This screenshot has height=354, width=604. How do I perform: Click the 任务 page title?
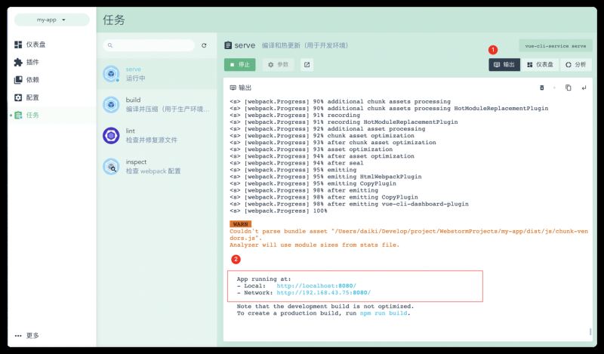pos(114,20)
